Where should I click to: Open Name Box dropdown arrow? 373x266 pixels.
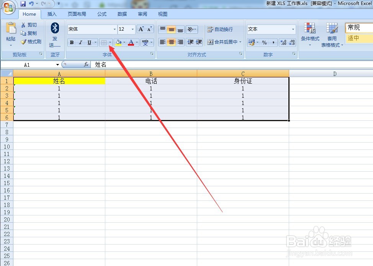tap(57, 65)
